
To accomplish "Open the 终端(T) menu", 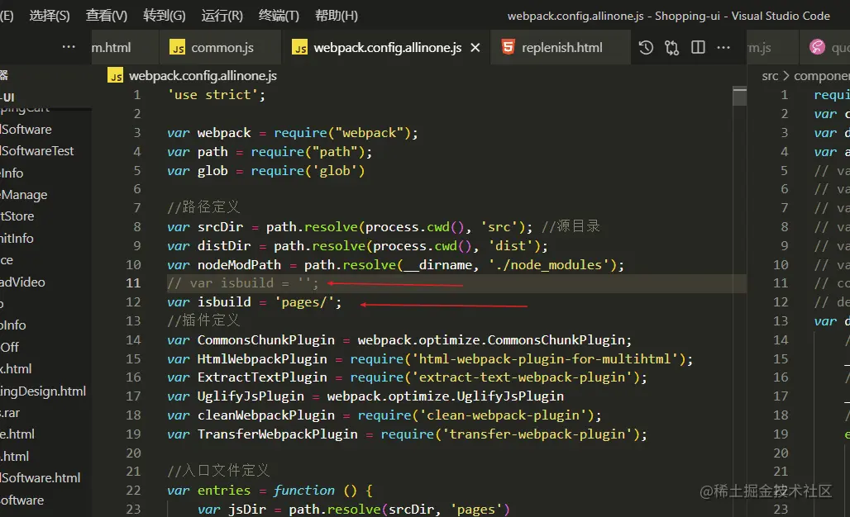I will pos(279,16).
